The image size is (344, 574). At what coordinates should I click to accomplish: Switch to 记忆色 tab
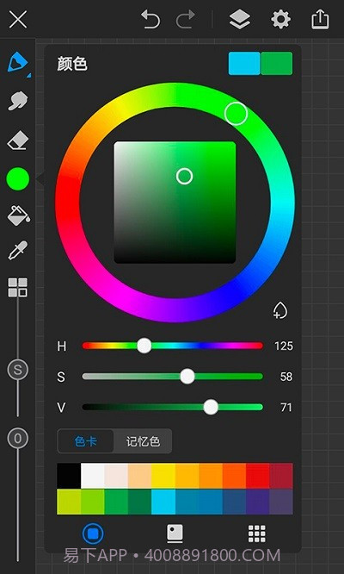click(143, 441)
